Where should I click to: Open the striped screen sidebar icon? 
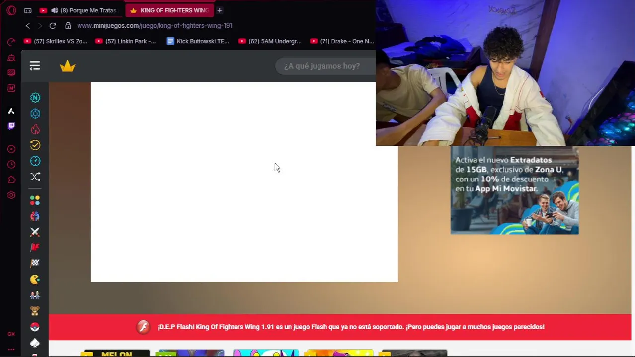click(x=11, y=73)
